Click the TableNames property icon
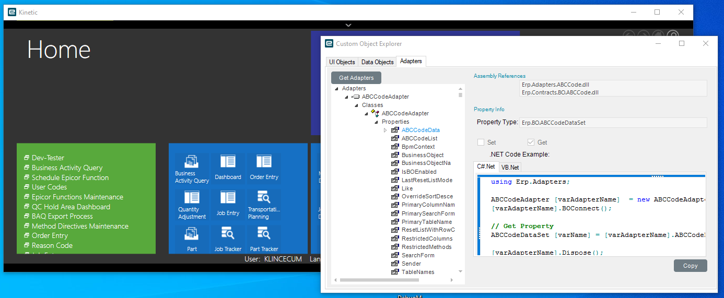This screenshot has height=298, width=724. point(395,272)
